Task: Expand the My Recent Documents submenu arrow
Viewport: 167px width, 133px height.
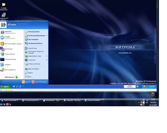Action: pos(47,35)
